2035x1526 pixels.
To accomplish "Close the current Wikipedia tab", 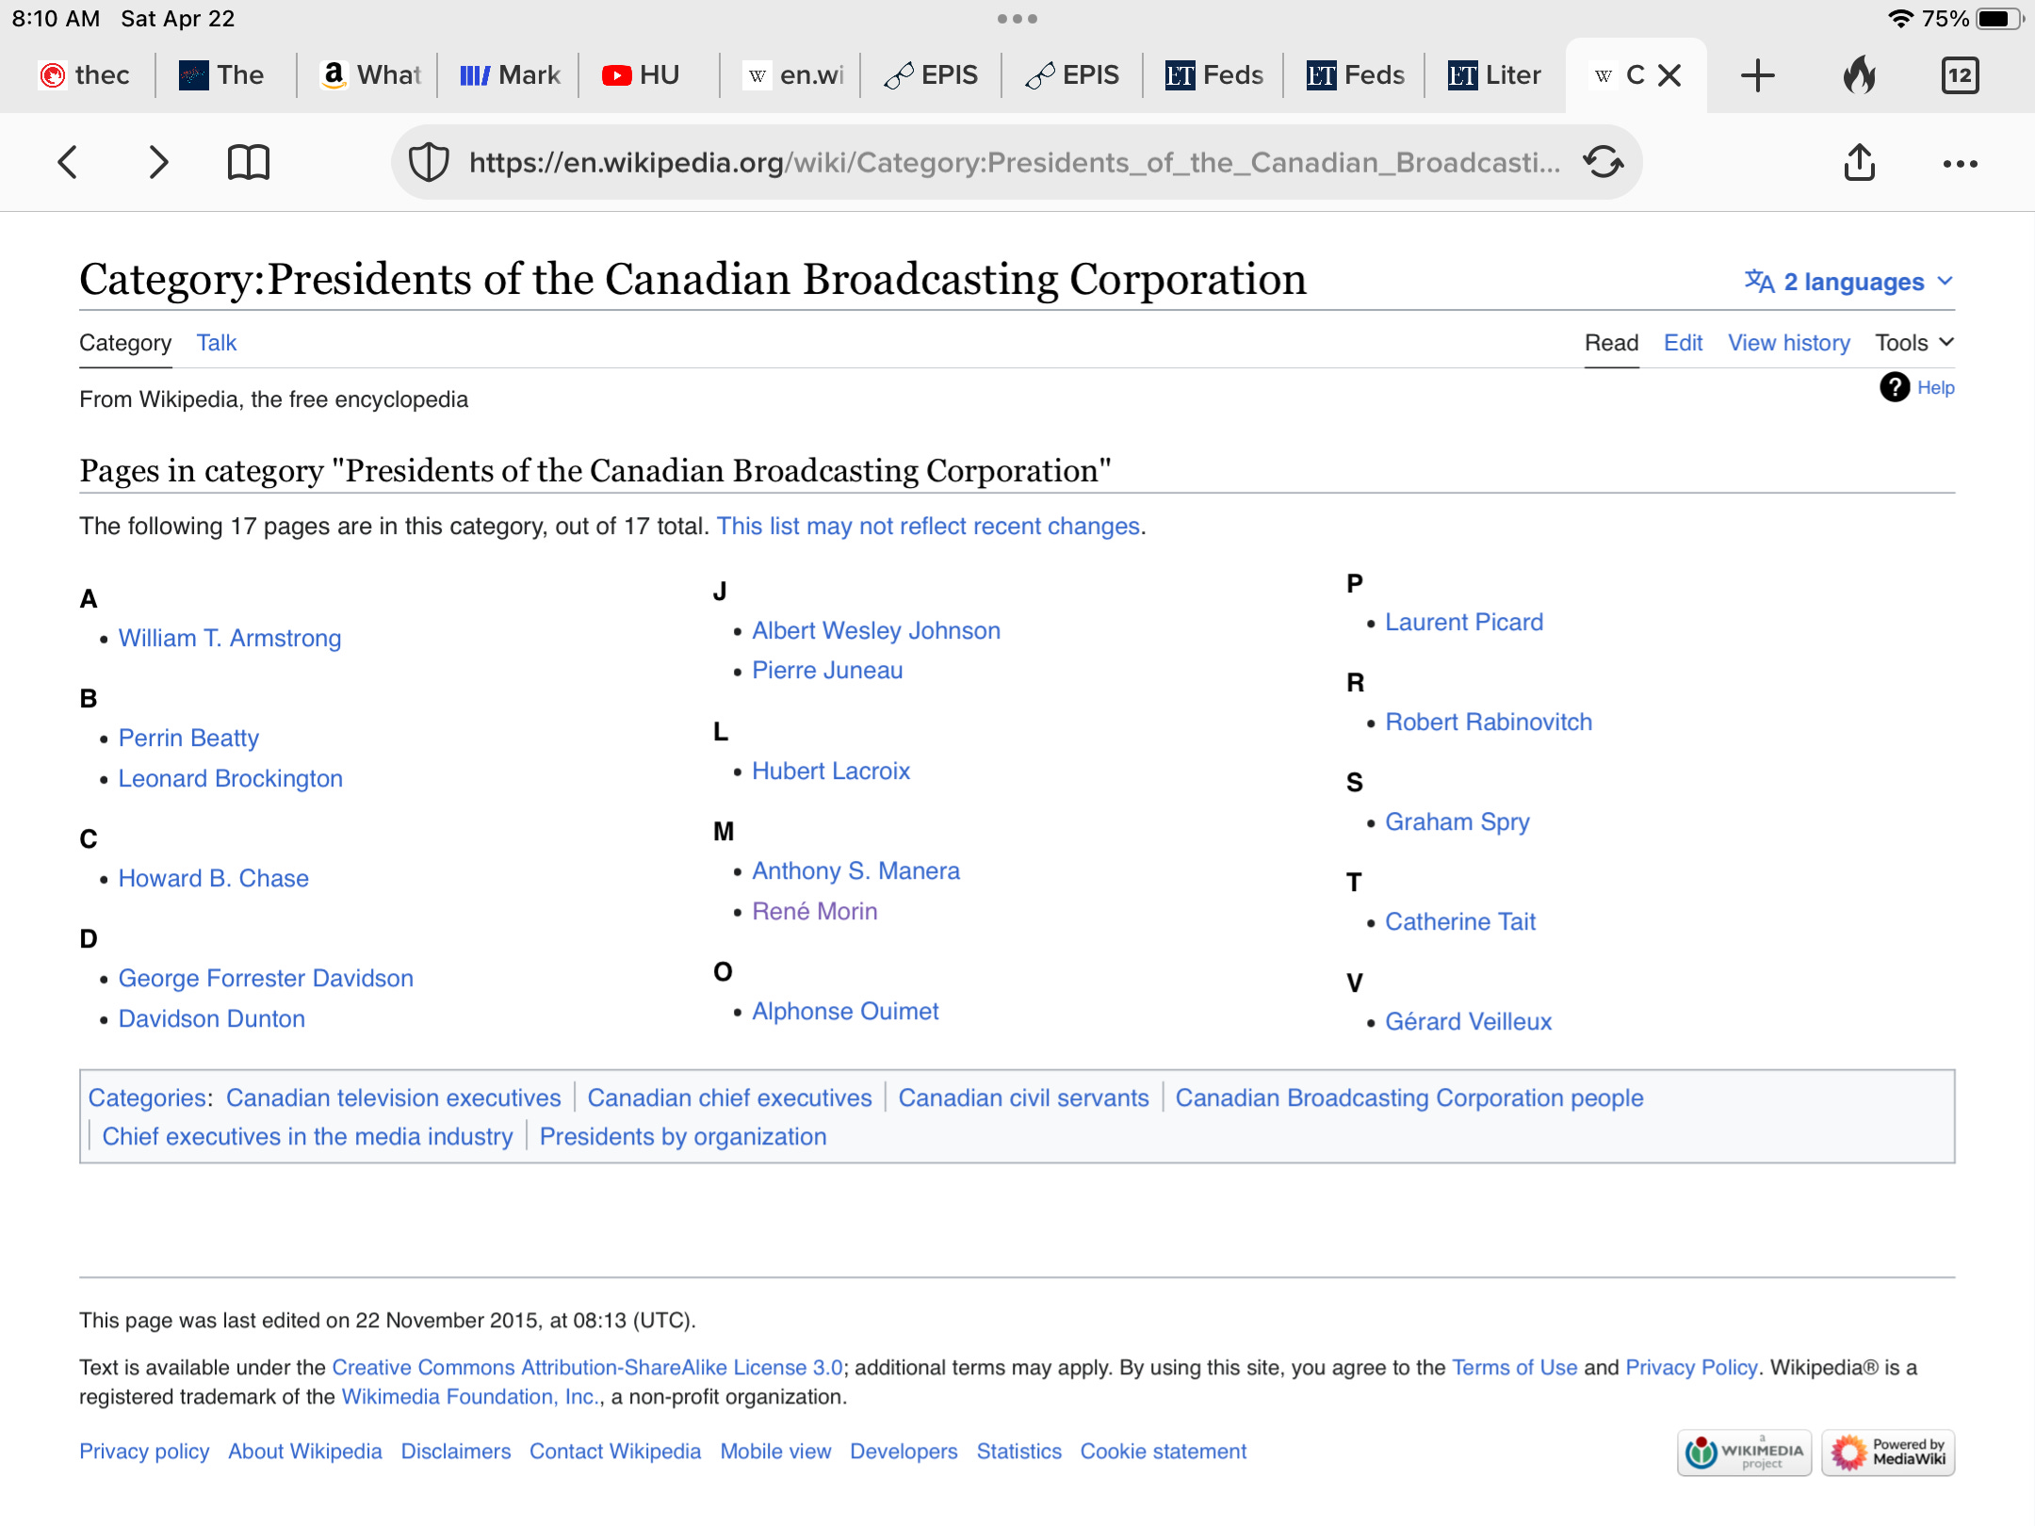I will (x=1669, y=75).
